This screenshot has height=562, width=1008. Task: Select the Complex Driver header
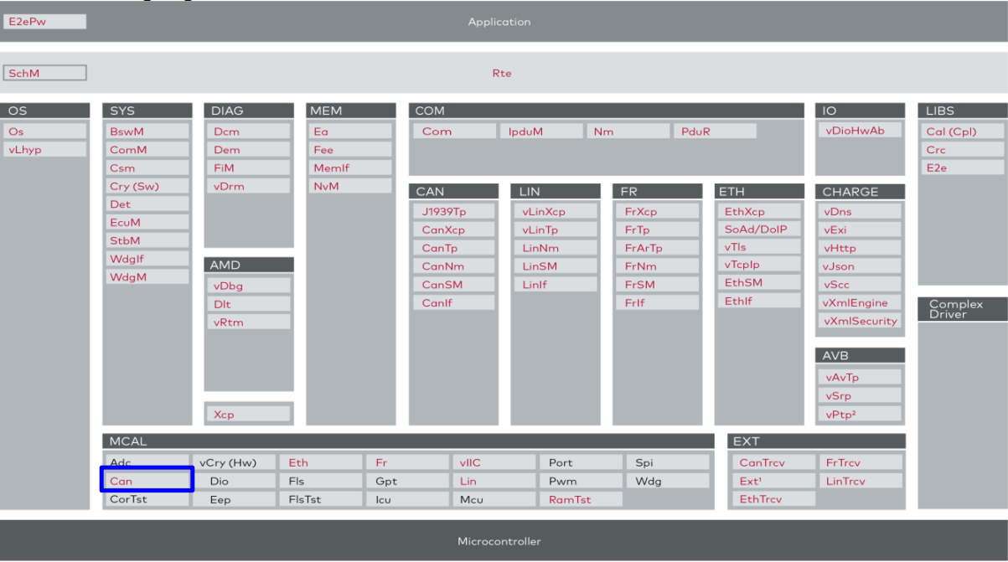[x=963, y=309]
